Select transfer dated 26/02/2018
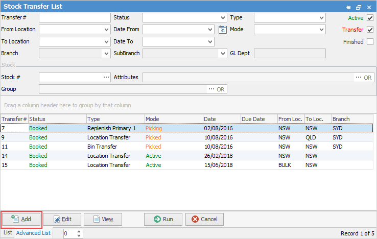 [x=187, y=156]
